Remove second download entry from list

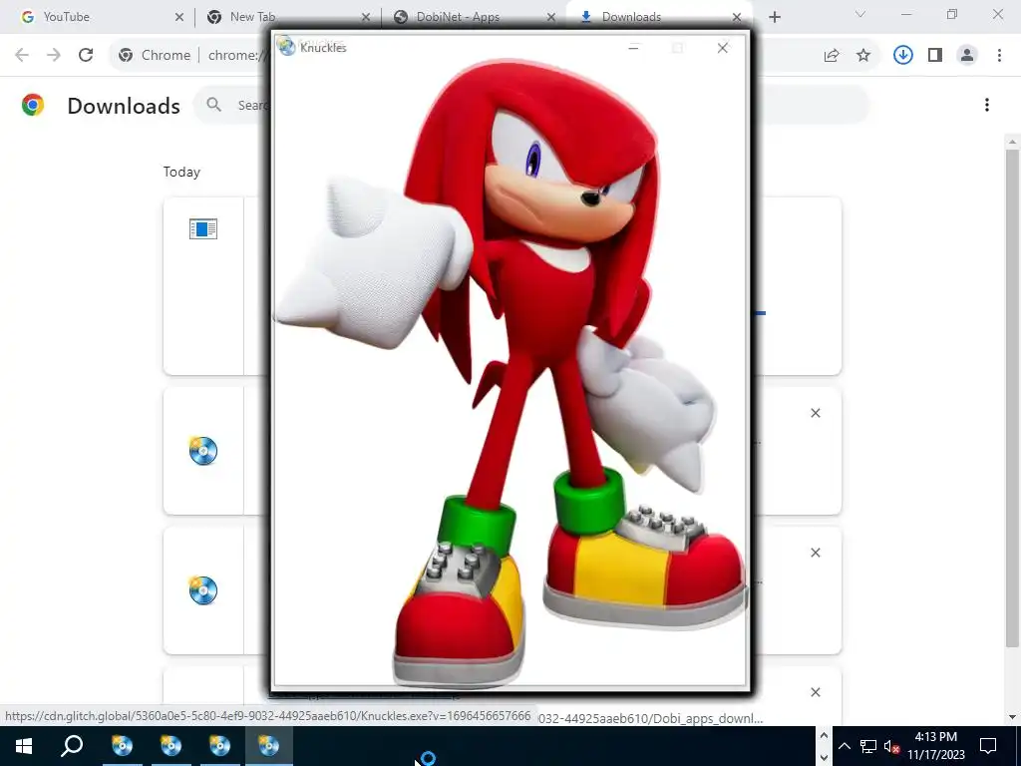click(816, 413)
